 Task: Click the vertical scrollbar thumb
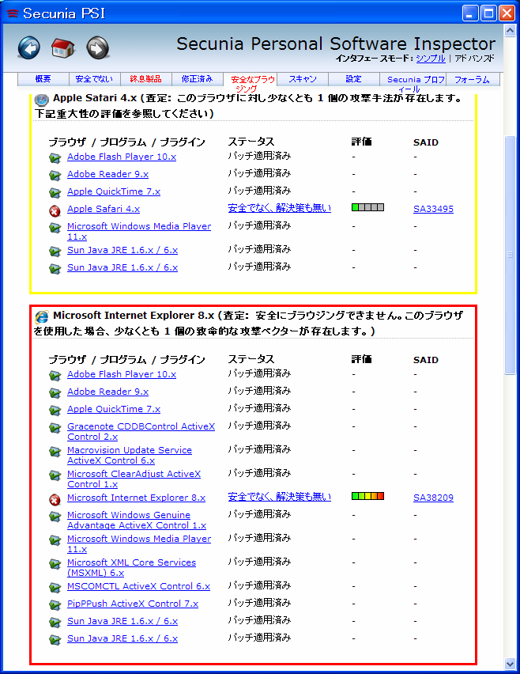tap(511, 256)
